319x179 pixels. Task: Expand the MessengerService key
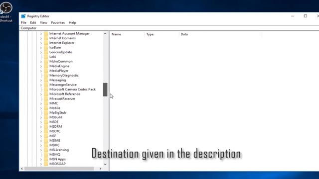[x=41, y=85]
